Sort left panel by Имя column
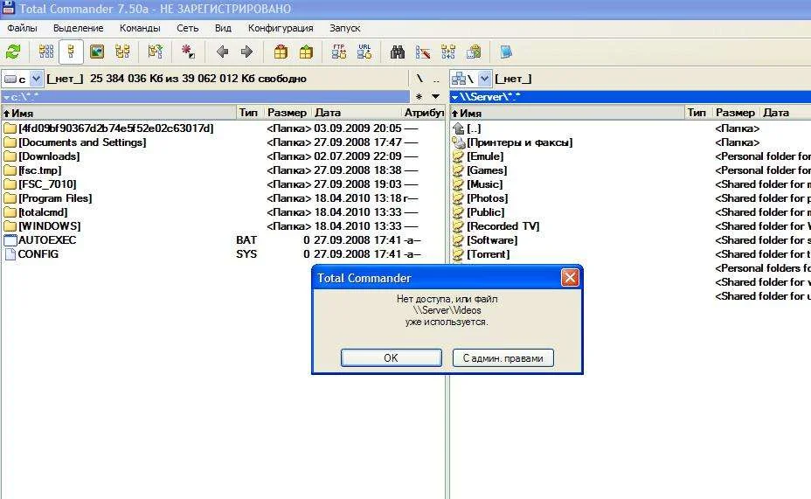Screen dimensions: 811x499 pos(119,113)
